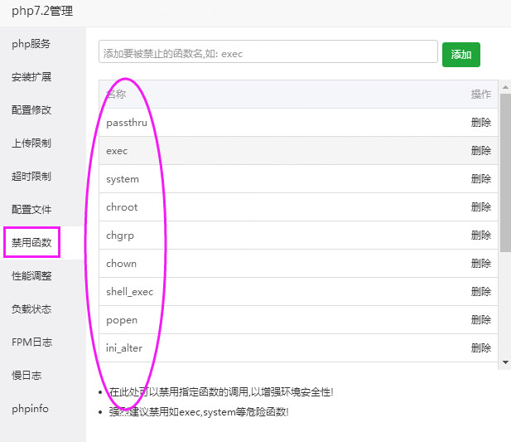Go to 上传限制 page
511x442 pixels.
pos(31,143)
